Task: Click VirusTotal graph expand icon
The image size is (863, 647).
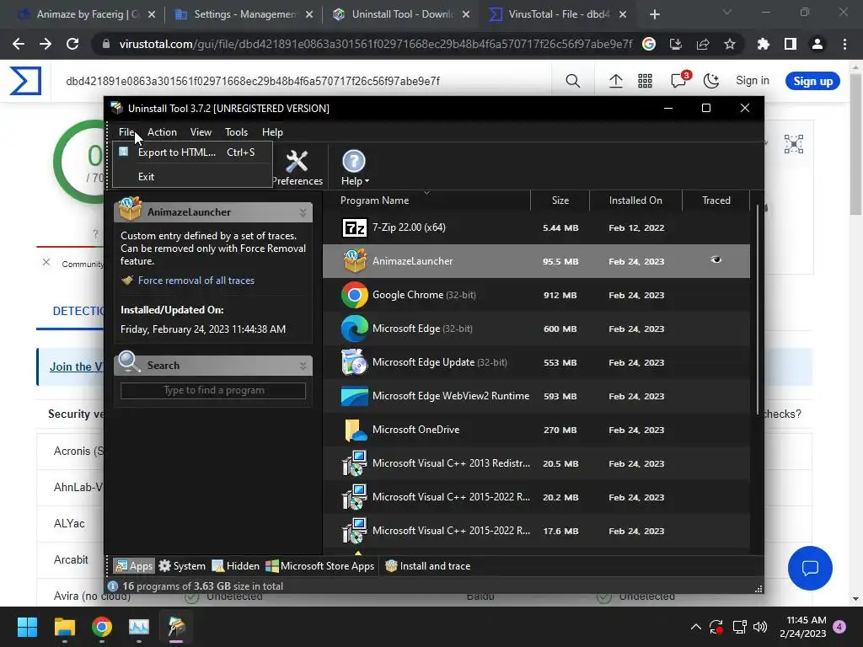Action: pyautogui.click(x=794, y=144)
